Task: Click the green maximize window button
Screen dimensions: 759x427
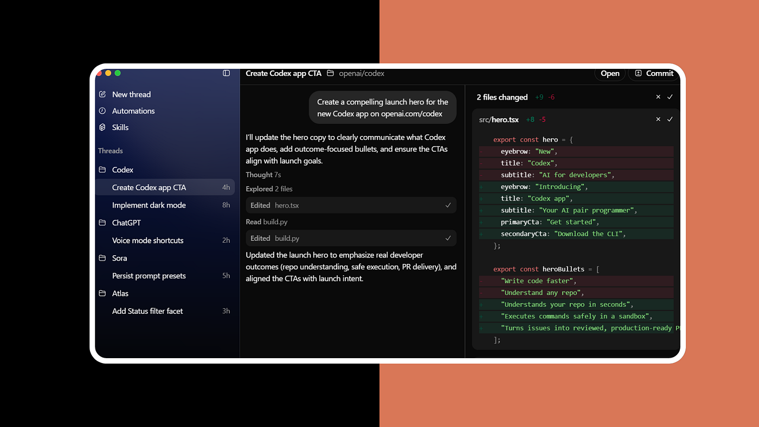Action: [x=118, y=73]
